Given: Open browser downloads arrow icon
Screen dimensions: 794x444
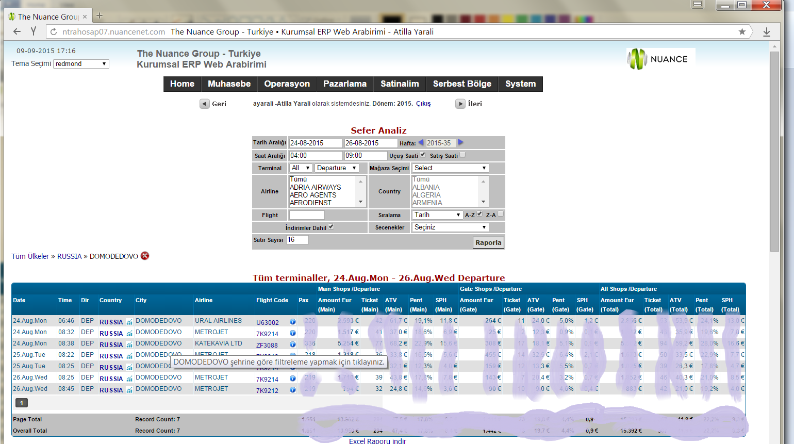Looking at the screenshot, I should point(767,31).
